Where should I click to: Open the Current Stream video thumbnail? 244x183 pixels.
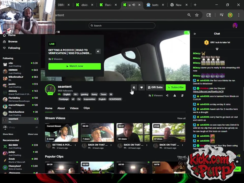(62, 133)
